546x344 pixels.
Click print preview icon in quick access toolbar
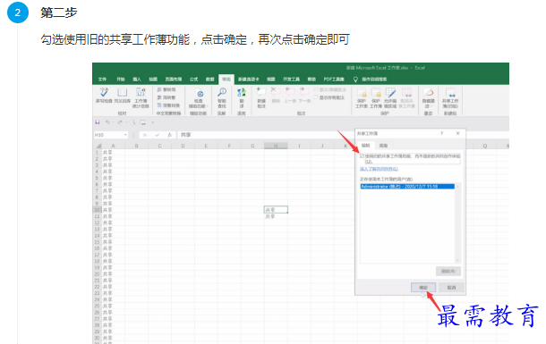point(132,122)
